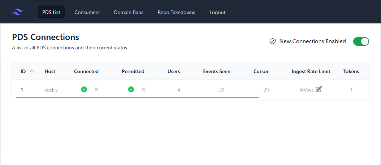Click the X icon under Connected column
Image resolution: width=381 pixels, height=165 pixels.
click(96, 89)
